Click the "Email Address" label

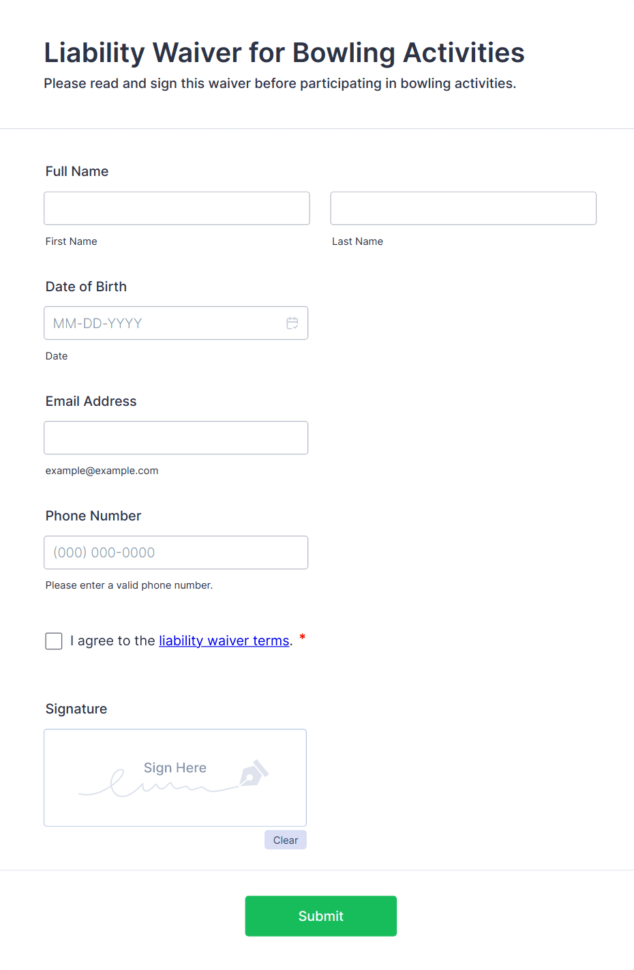coord(91,401)
